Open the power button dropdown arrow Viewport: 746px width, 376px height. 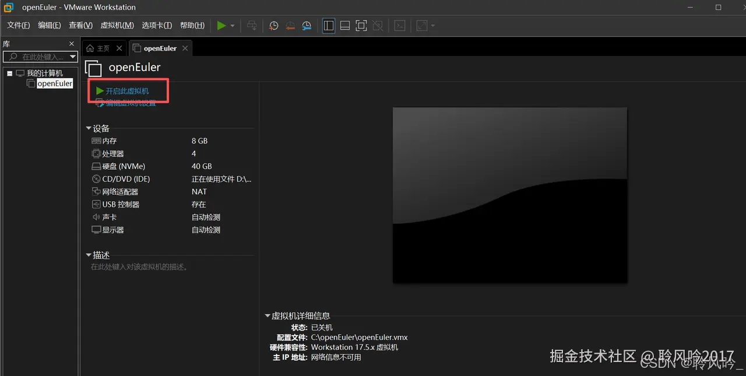click(231, 25)
